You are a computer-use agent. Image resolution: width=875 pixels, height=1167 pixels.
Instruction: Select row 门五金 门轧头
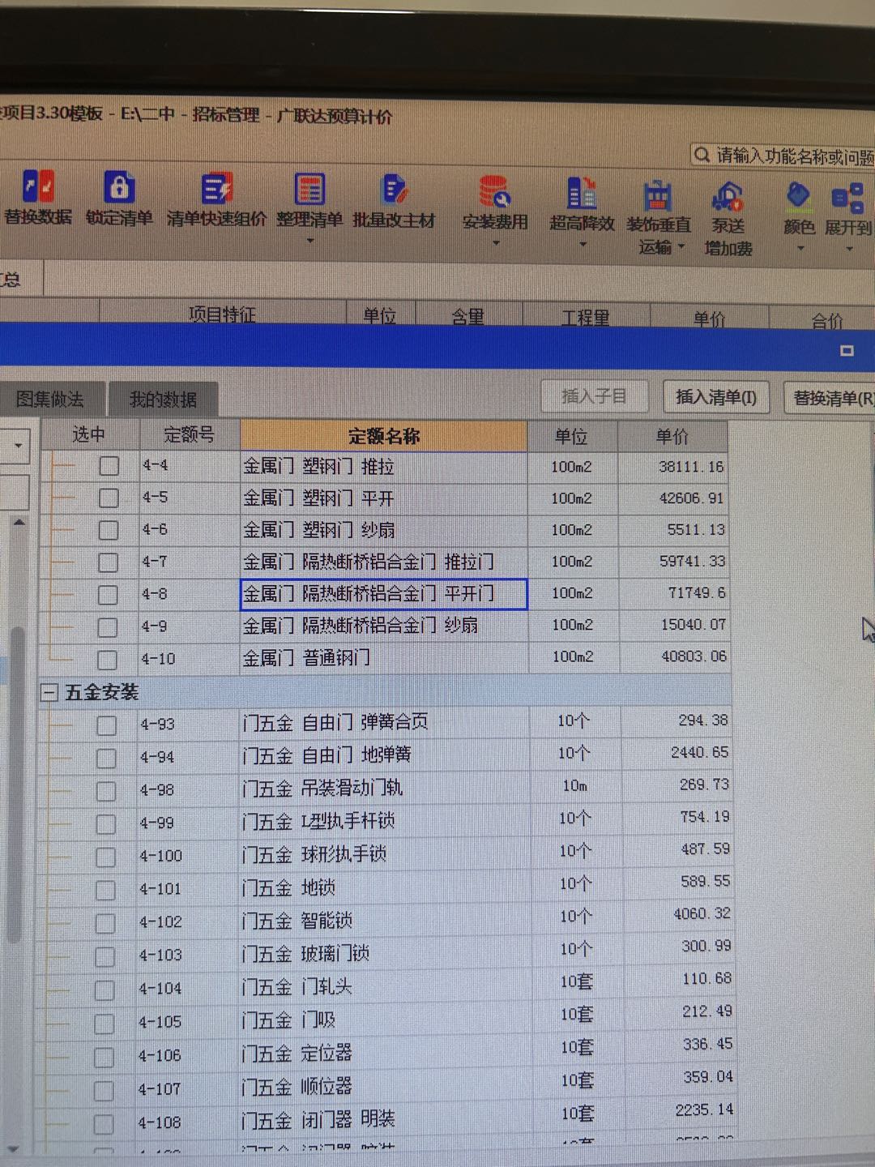(386, 987)
